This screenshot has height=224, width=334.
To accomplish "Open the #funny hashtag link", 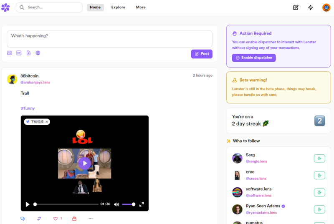I will click(x=28, y=108).
